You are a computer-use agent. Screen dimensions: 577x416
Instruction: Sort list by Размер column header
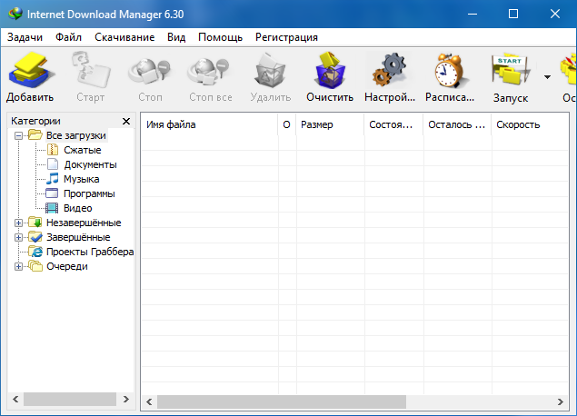point(329,124)
